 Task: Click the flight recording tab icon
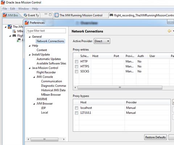pos(111,15)
